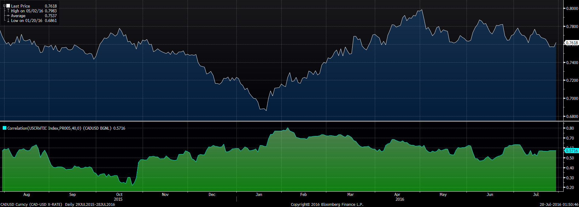
Task: Select the Last Price legend label
Action: pyautogui.click(x=21, y=6)
